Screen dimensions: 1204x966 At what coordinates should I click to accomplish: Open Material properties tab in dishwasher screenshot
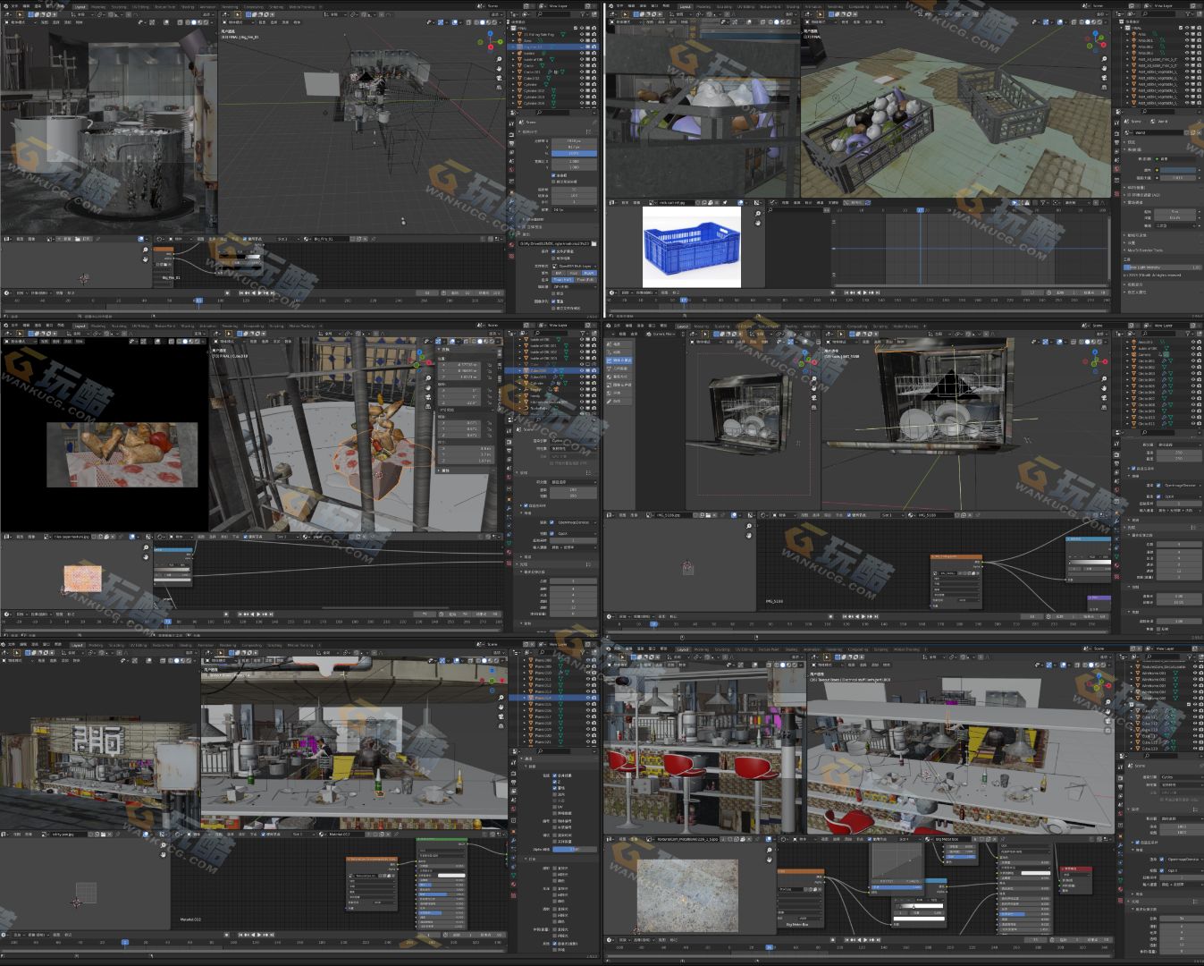point(1116,565)
